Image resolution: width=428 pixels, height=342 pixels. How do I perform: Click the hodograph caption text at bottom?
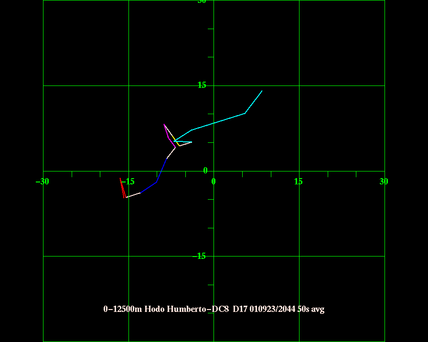(214, 309)
